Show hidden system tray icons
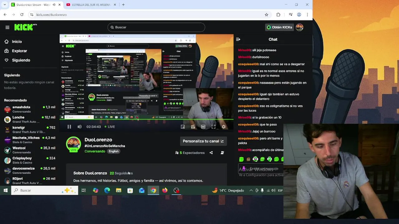This screenshot has height=224, width=399. pyautogui.click(x=251, y=190)
